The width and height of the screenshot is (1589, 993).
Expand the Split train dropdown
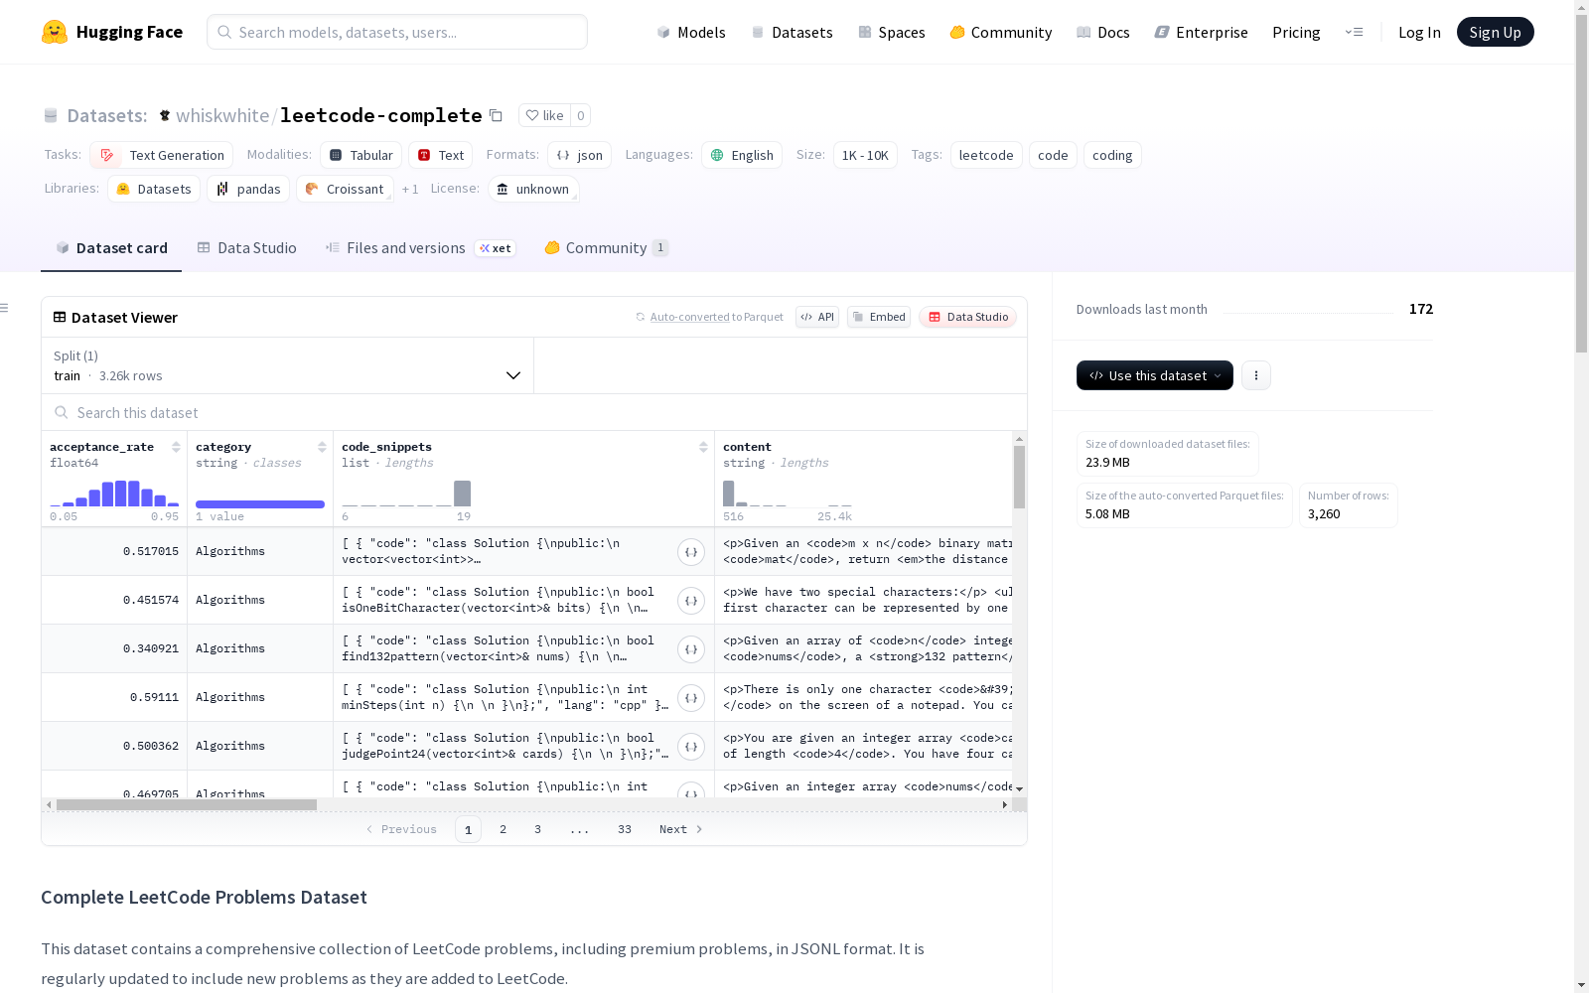point(288,365)
